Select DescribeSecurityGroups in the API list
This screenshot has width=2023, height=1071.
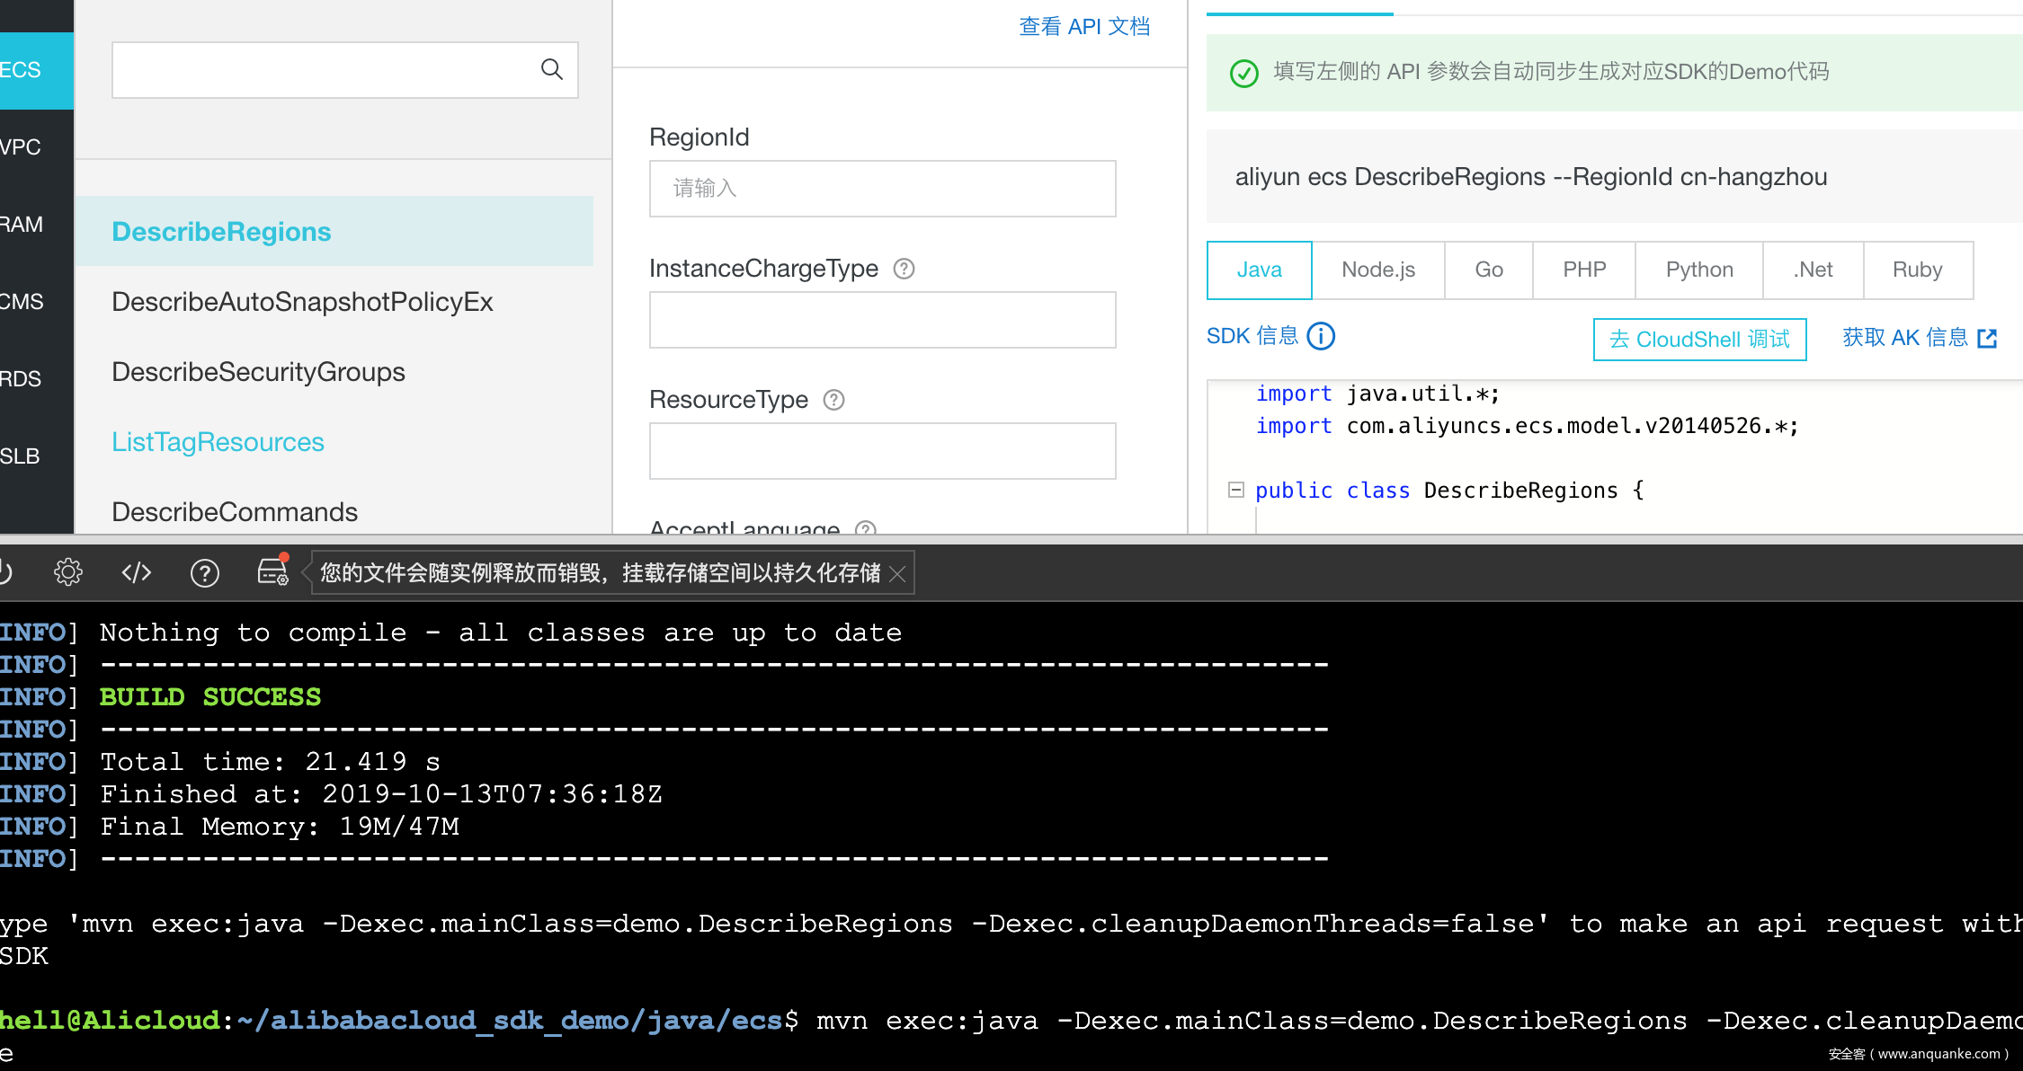(258, 372)
